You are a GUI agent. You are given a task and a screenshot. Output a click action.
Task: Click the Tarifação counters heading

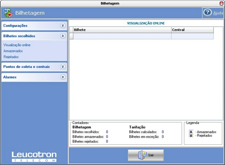(x=137, y=127)
